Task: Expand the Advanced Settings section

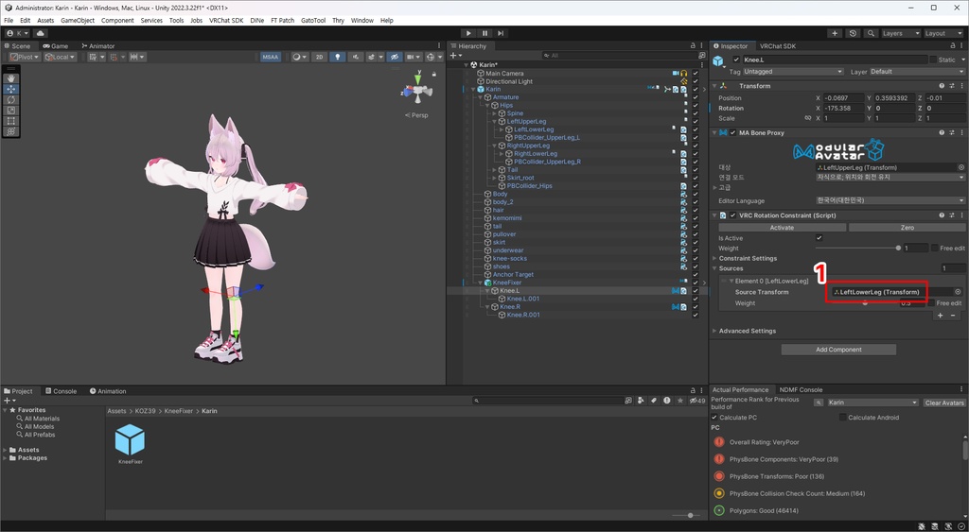Action: coord(748,331)
